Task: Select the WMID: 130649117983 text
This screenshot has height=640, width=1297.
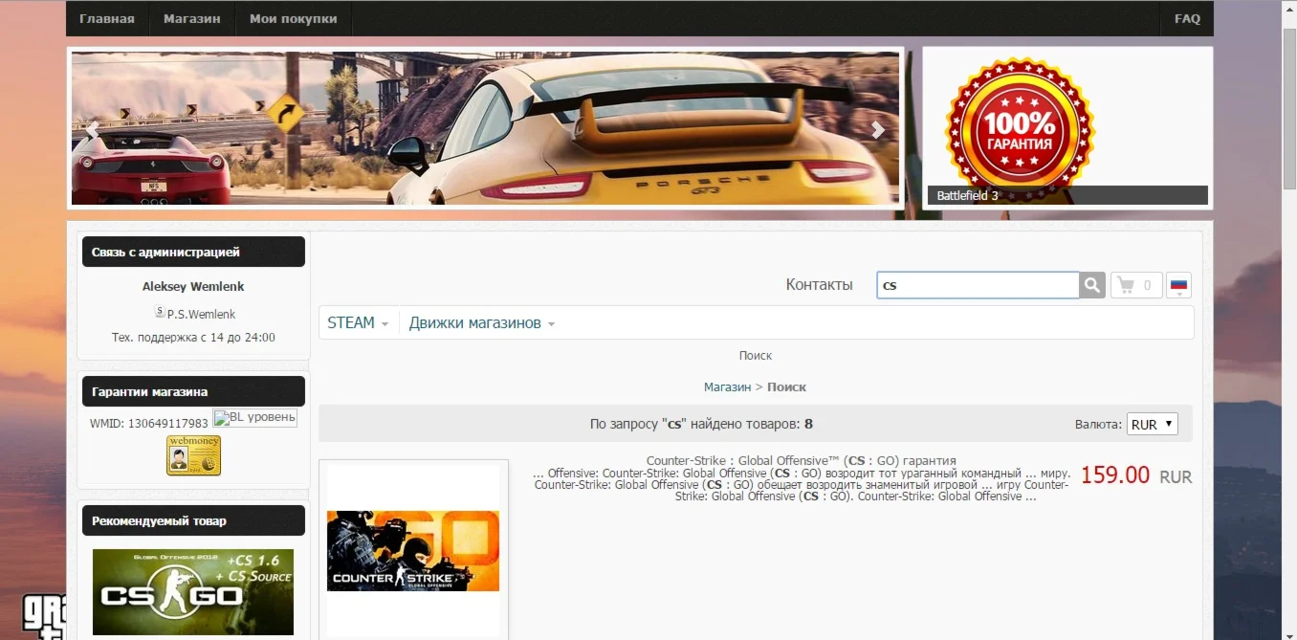Action: pyautogui.click(x=149, y=423)
